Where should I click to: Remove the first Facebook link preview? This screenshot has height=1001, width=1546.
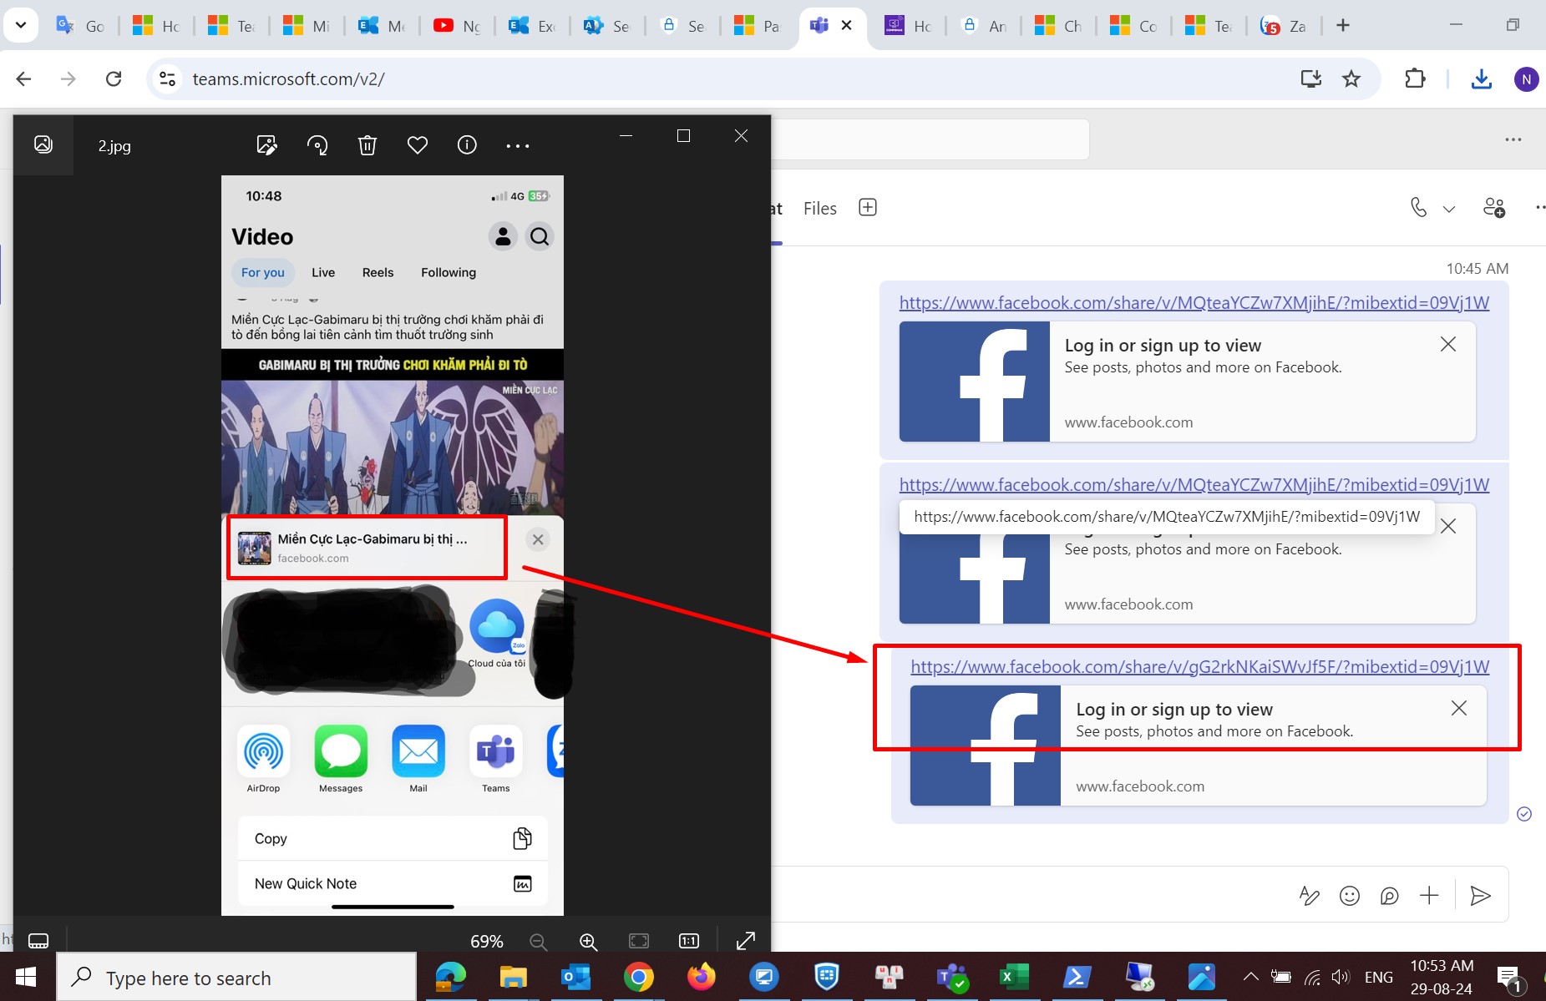1448,344
